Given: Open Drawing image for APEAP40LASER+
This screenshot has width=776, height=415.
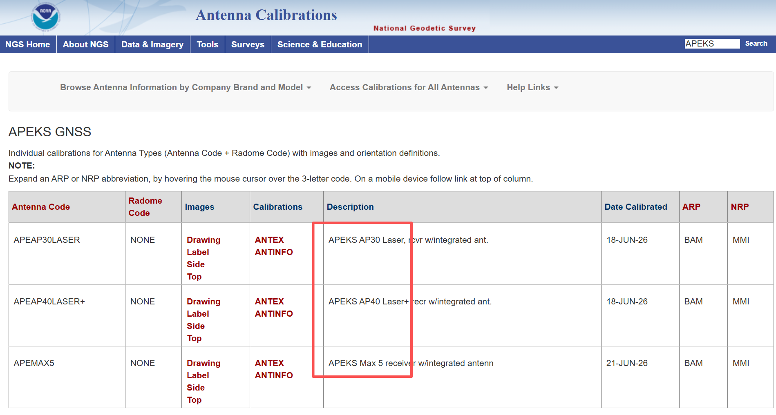Looking at the screenshot, I should coord(204,302).
